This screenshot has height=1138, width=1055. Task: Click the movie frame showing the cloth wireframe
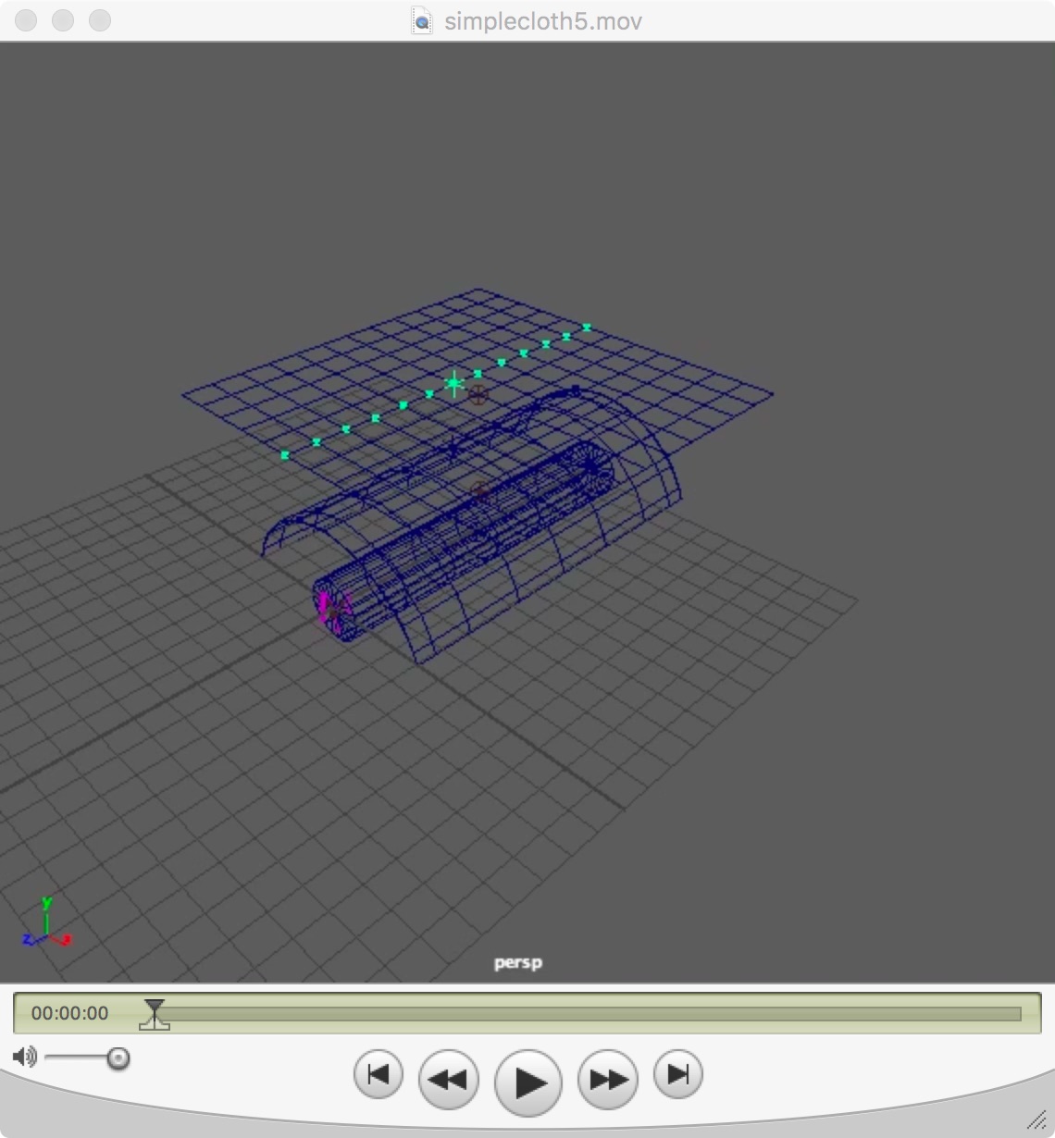click(527, 512)
